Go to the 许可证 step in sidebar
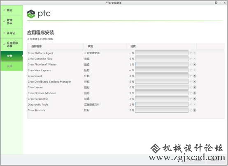This screenshot has width=228, height=166. (12, 33)
